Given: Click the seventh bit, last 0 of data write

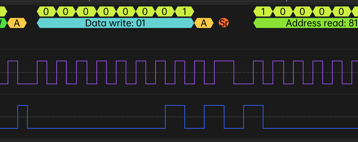Looking at the screenshot, I should [x=165, y=11].
